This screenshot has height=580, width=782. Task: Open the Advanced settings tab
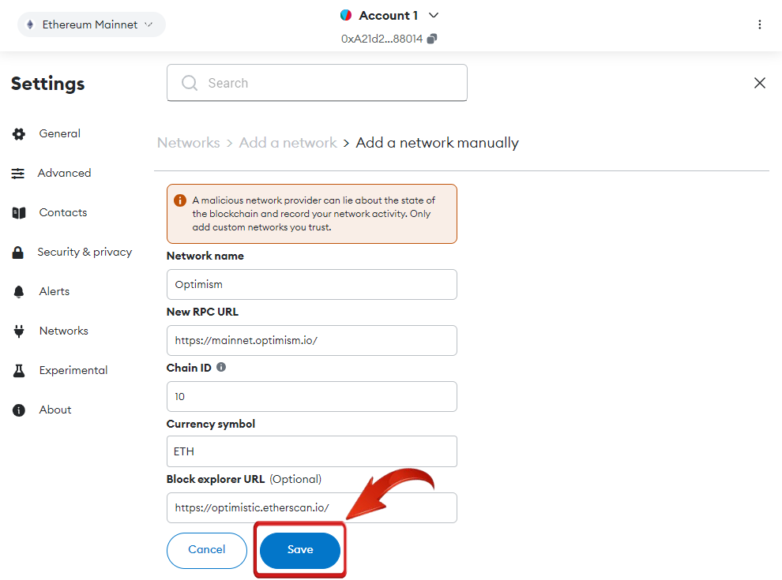point(64,173)
